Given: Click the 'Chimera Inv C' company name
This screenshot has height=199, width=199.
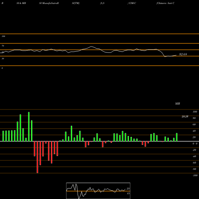Looking at the screenshot, I should tap(165, 3).
